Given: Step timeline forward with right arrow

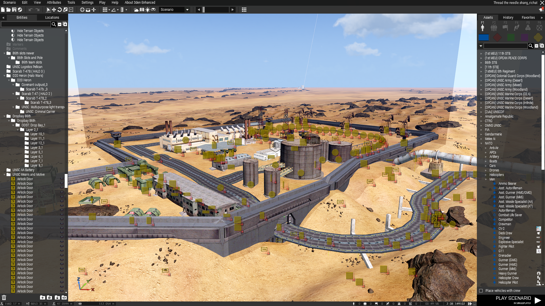Looking at the screenshot, I should pos(233,10).
